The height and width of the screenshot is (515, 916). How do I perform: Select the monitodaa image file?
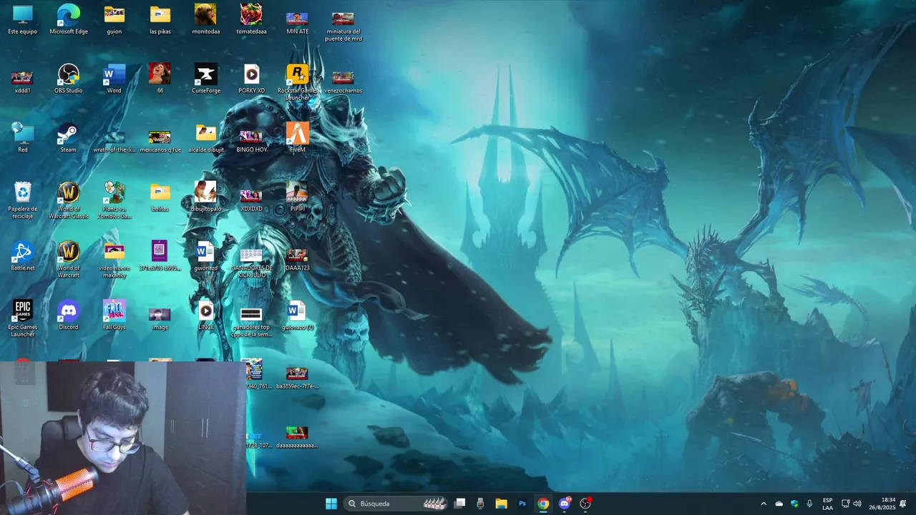[206, 20]
